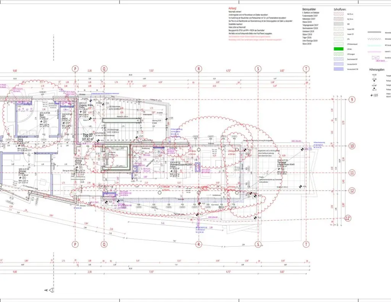The image size is (391, 302).
Task: Click the grid axis bubble 12'
Action: click(x=348, y=218)
